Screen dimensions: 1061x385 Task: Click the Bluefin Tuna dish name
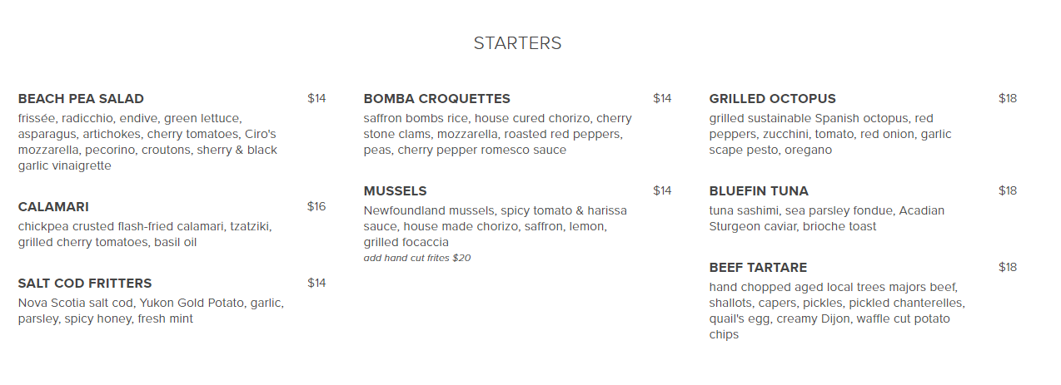759,191
